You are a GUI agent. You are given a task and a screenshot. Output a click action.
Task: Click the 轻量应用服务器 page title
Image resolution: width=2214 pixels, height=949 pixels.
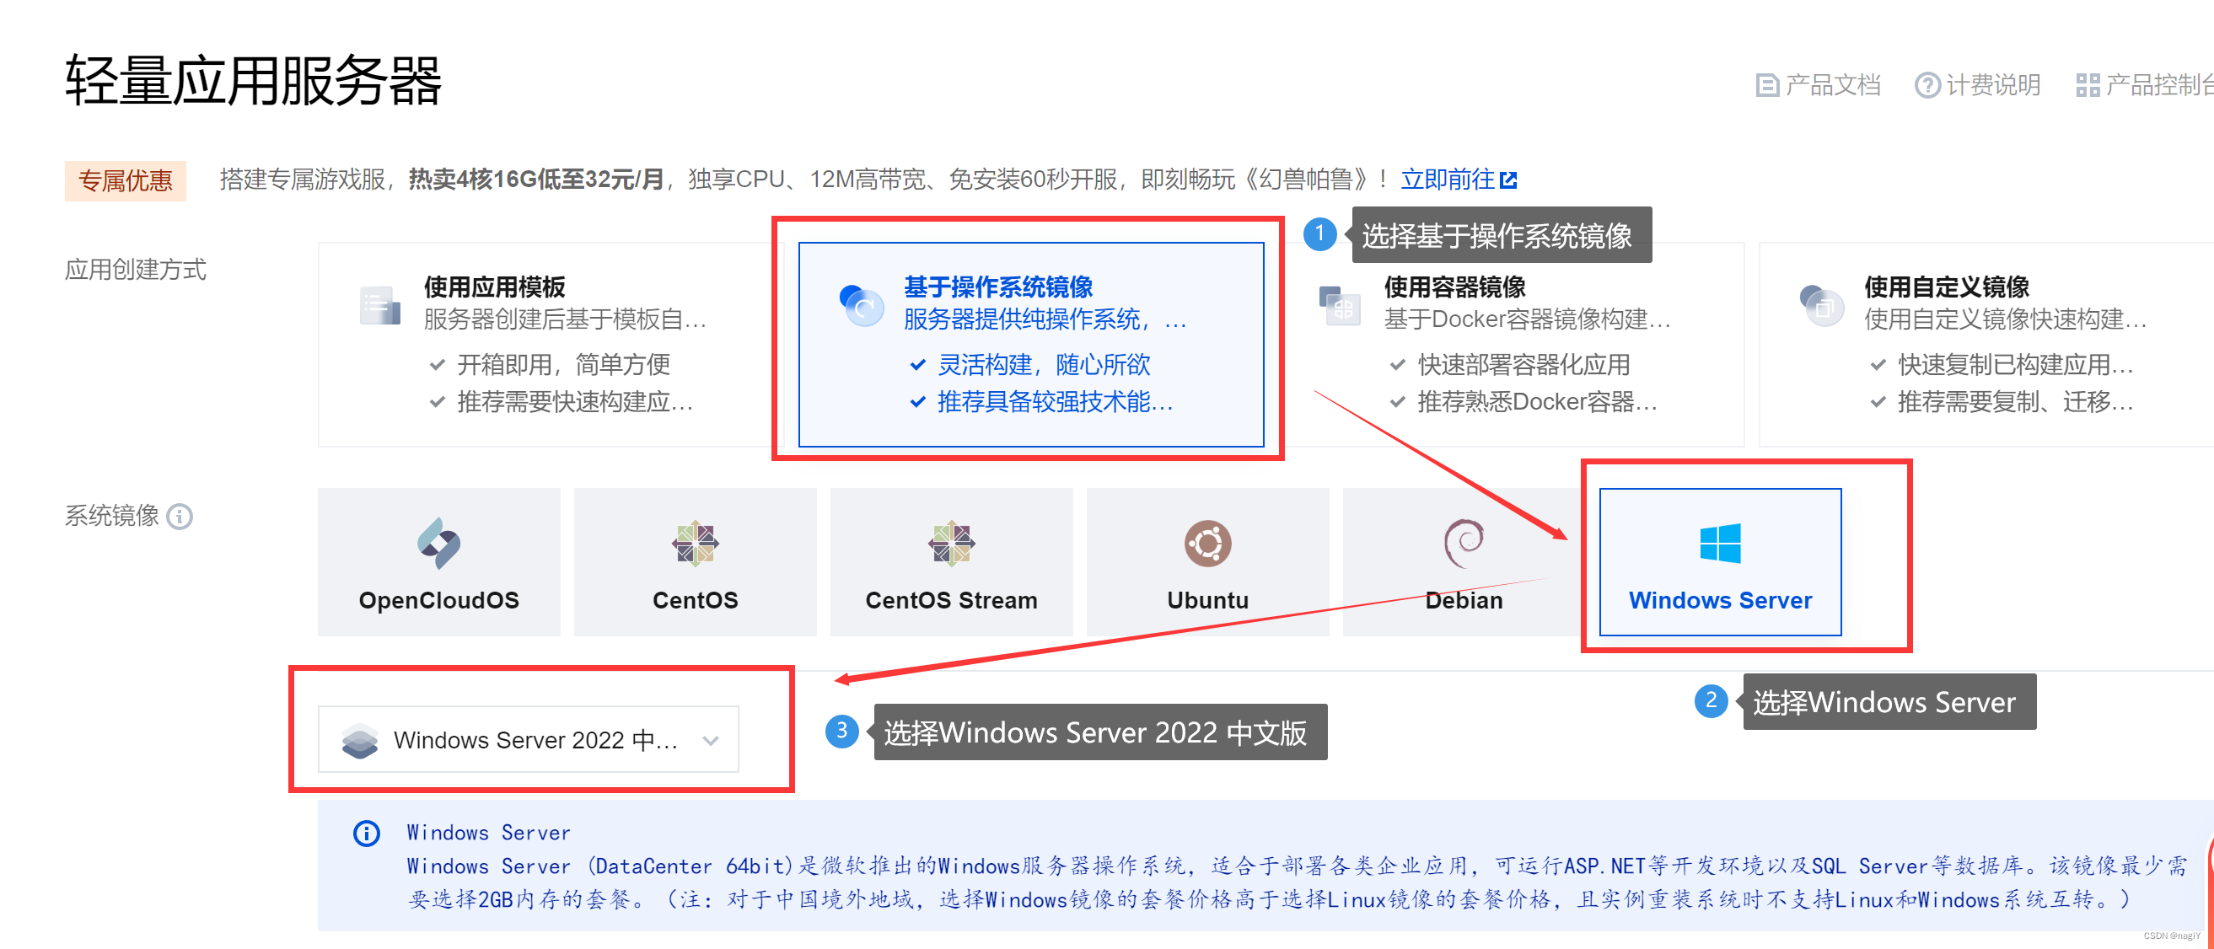click(254, 81)
